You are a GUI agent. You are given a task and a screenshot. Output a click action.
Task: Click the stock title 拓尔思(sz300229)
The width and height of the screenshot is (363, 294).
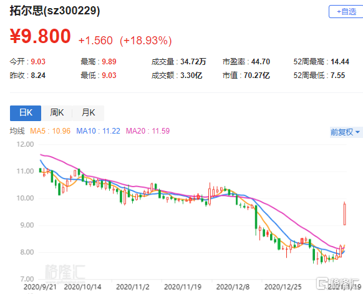55,11
